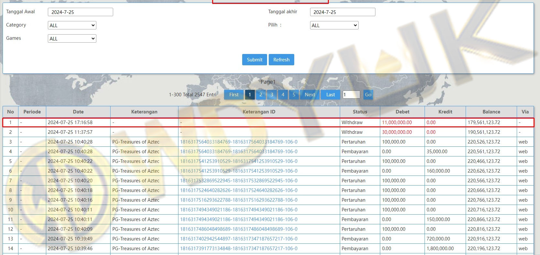Click the Keterangan ID column header
The width and height of the screenshot is (540, 255).
(x=259, y=112)
